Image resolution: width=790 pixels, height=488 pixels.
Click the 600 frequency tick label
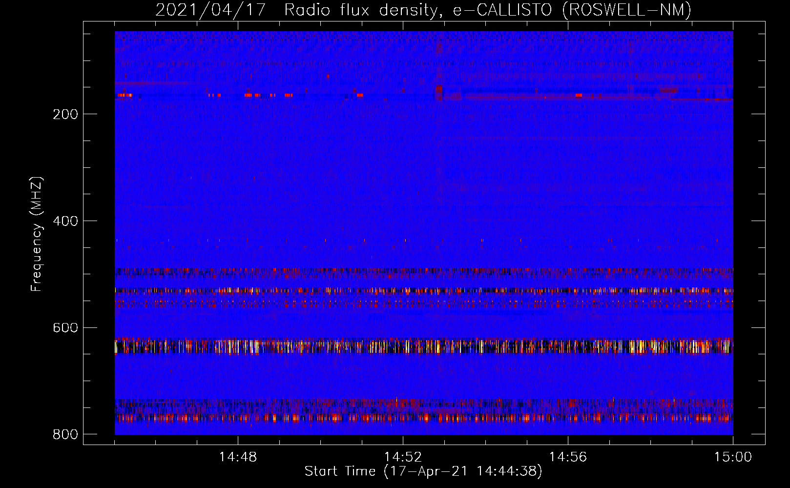pyautogui.click(x=65, y=327)
